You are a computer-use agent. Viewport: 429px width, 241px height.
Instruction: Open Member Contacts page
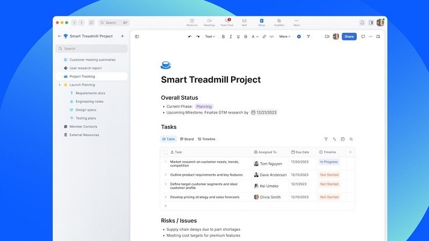pyautogui.click(x=83, y=126)
